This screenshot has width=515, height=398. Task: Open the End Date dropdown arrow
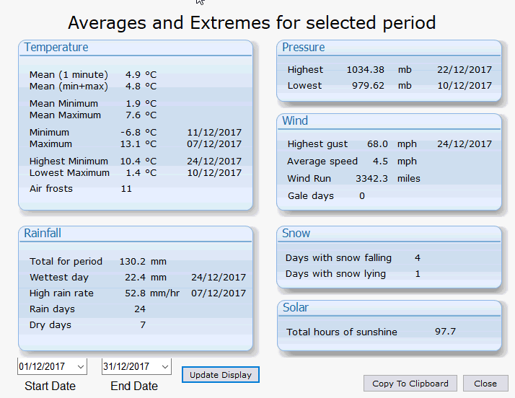[165, 366]
